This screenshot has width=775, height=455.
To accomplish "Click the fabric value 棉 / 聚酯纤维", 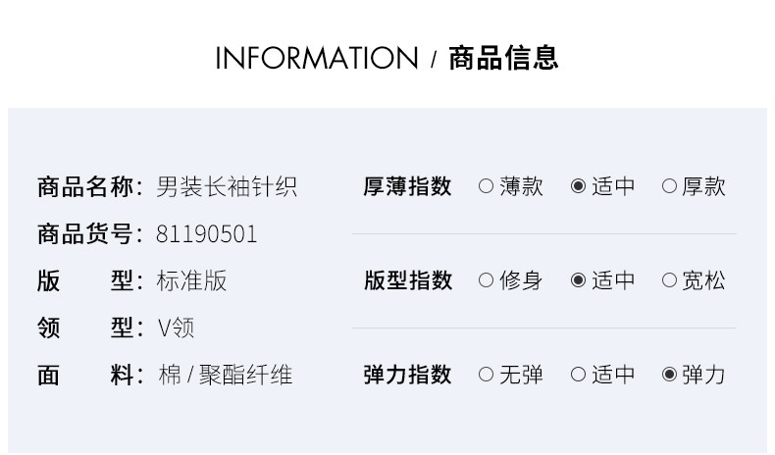I will 225,375.
